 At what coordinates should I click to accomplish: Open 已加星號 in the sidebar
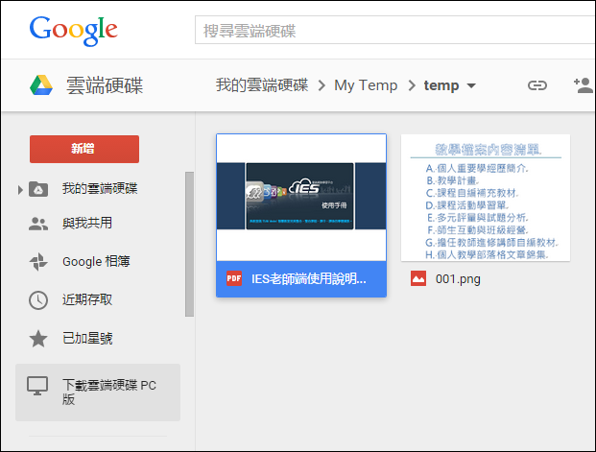87,339
